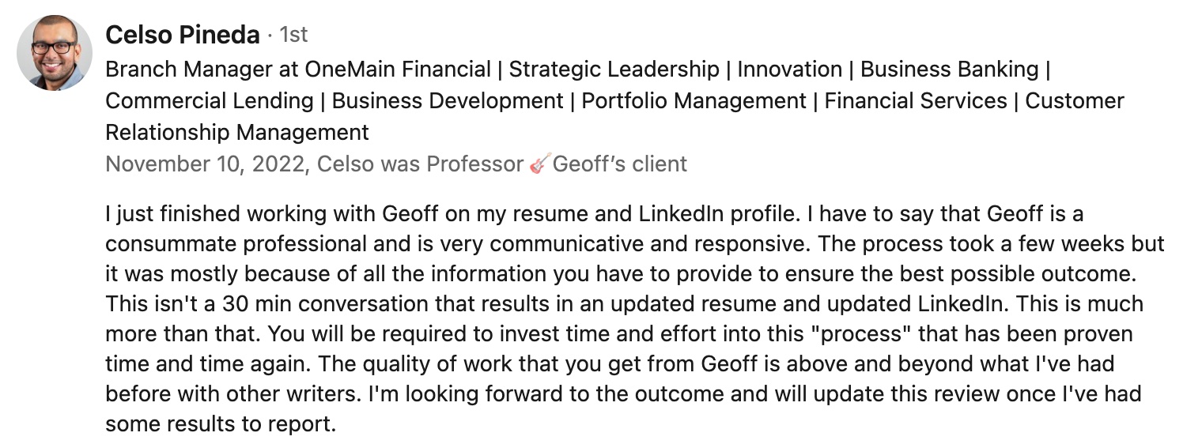
Task: Click the "Strategic Leadership" headline segment
Action: click(x=614, y=70)
